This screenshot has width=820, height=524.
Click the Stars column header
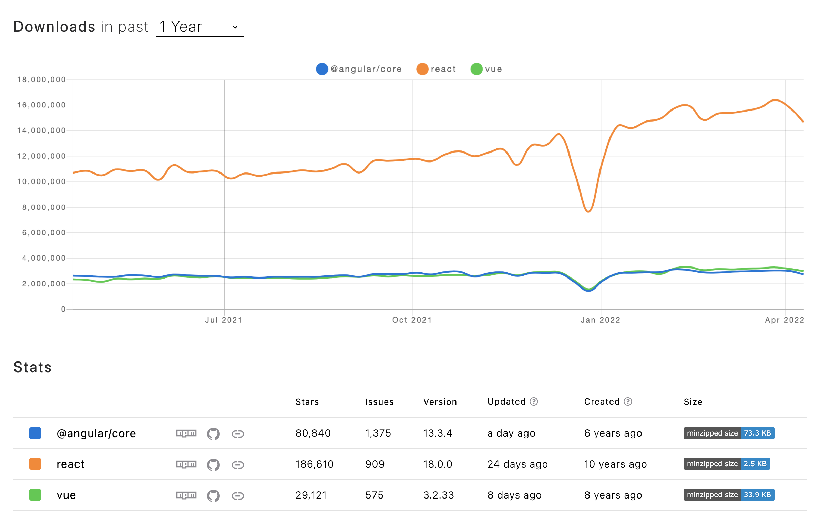[x=307, y=402]
